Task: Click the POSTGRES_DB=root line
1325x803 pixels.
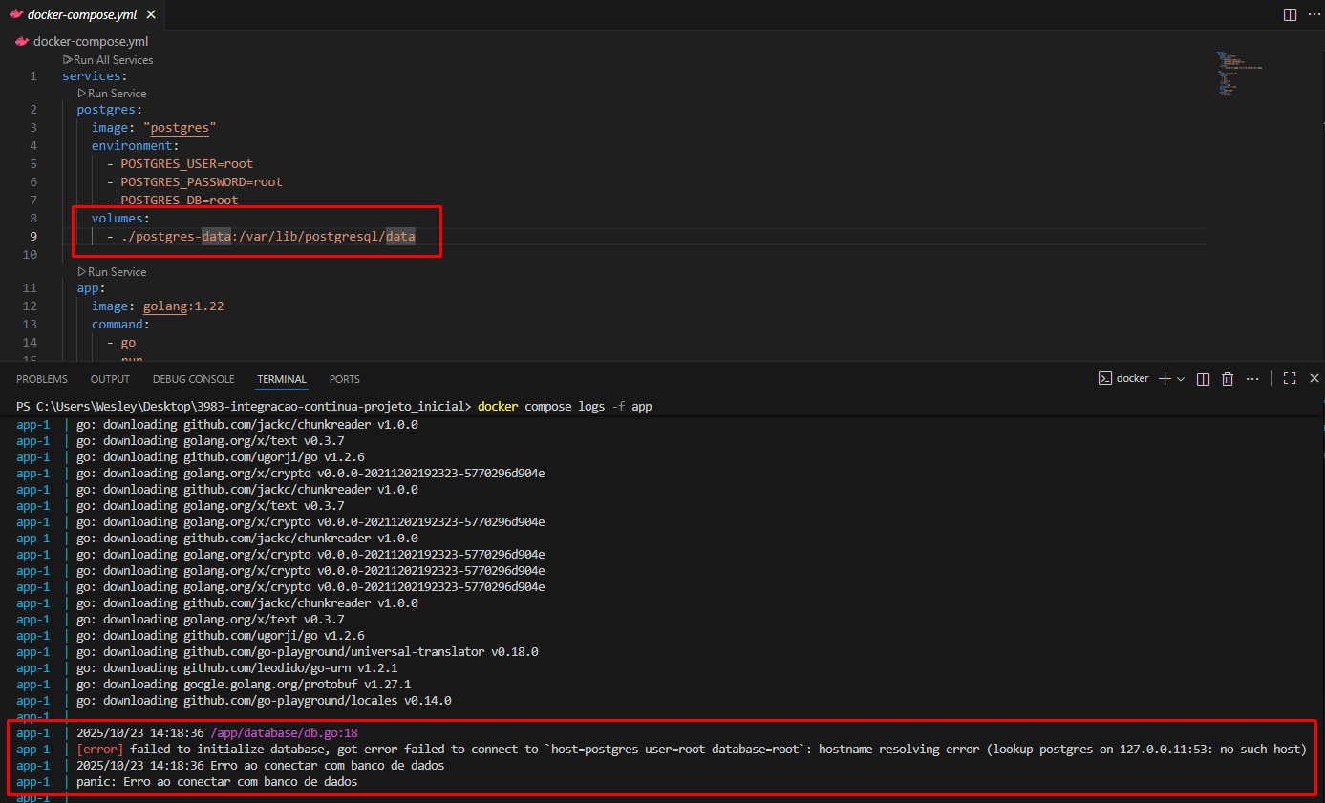Action: (x=173, y=200)
